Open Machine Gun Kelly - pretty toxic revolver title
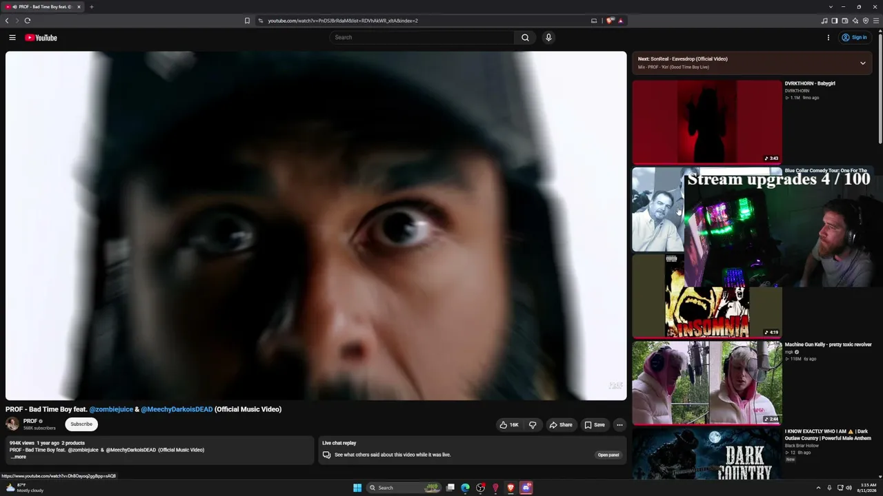 (x=828, y=344)
